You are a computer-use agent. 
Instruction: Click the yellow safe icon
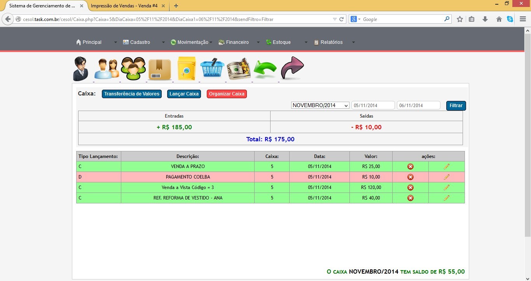tap(187, 69)
